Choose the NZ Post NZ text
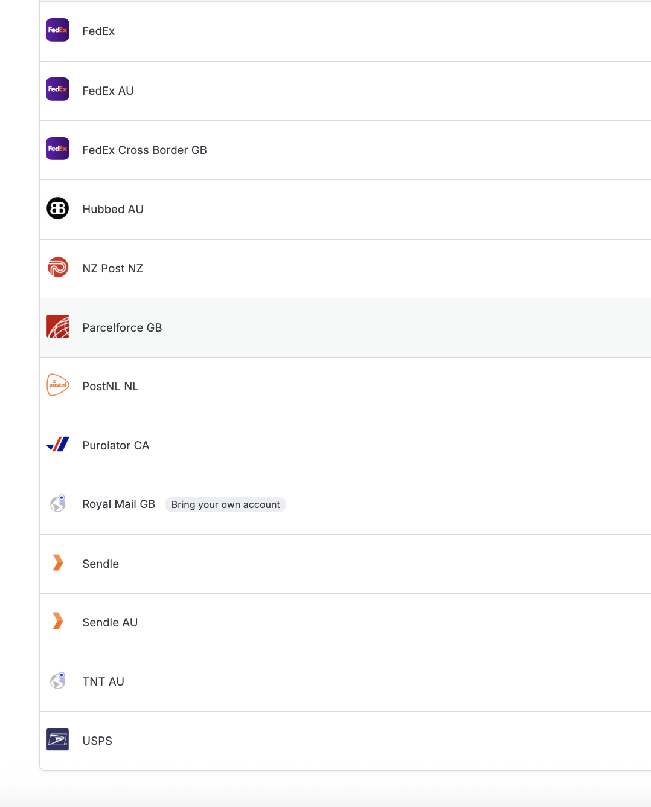This screenshot has width=651, height=807. 112,268
